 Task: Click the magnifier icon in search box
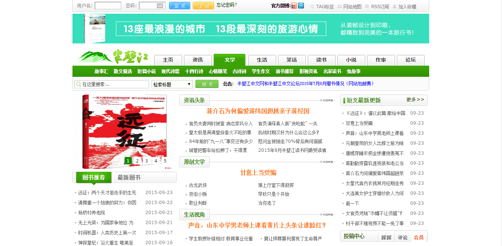click(79, 84)
